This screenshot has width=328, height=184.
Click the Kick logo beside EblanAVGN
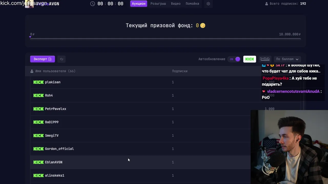pyautogui.click(x=38, y=162)
